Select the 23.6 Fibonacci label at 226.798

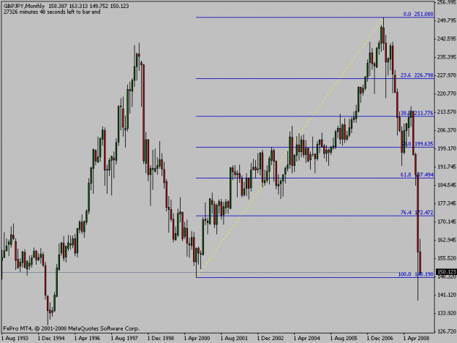(x=417, y=75)
